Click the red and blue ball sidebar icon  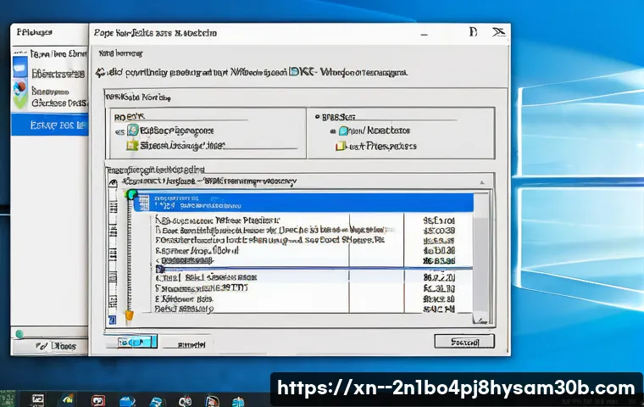click(x=19, y=88)
